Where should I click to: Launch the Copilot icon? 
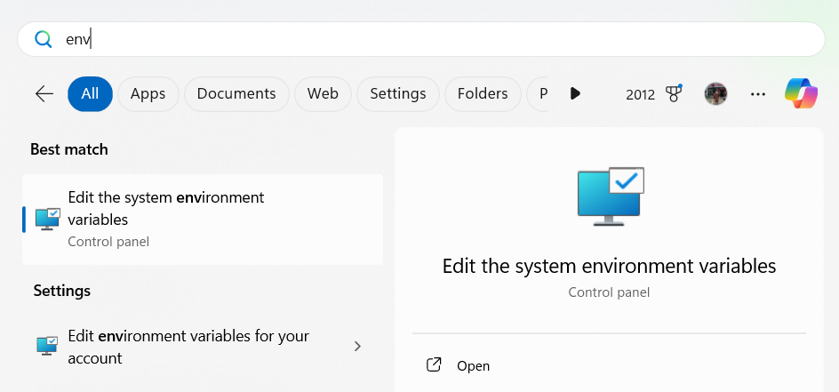click(x=801, y=93)
